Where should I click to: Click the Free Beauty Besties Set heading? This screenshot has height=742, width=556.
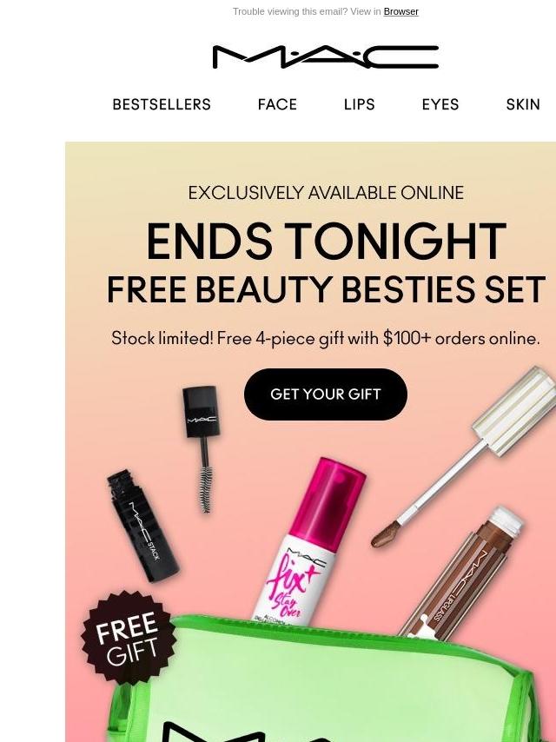point(326,289)
